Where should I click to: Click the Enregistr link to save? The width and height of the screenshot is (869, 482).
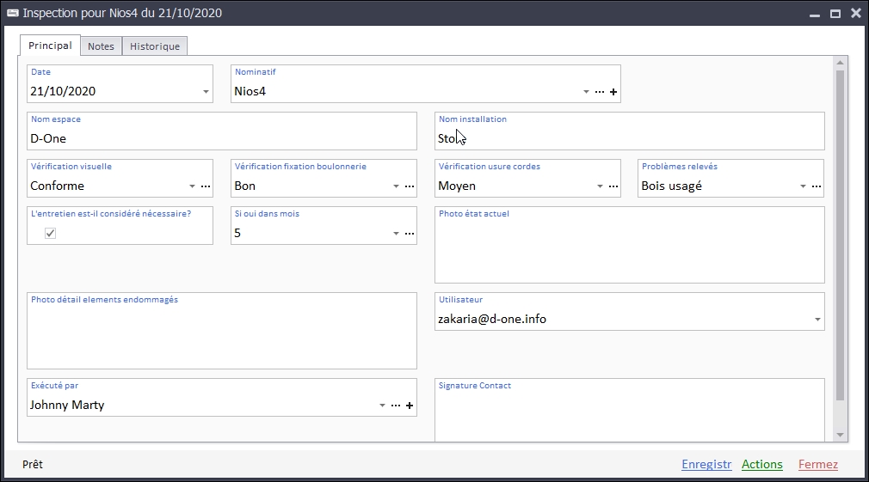[706, 465]
